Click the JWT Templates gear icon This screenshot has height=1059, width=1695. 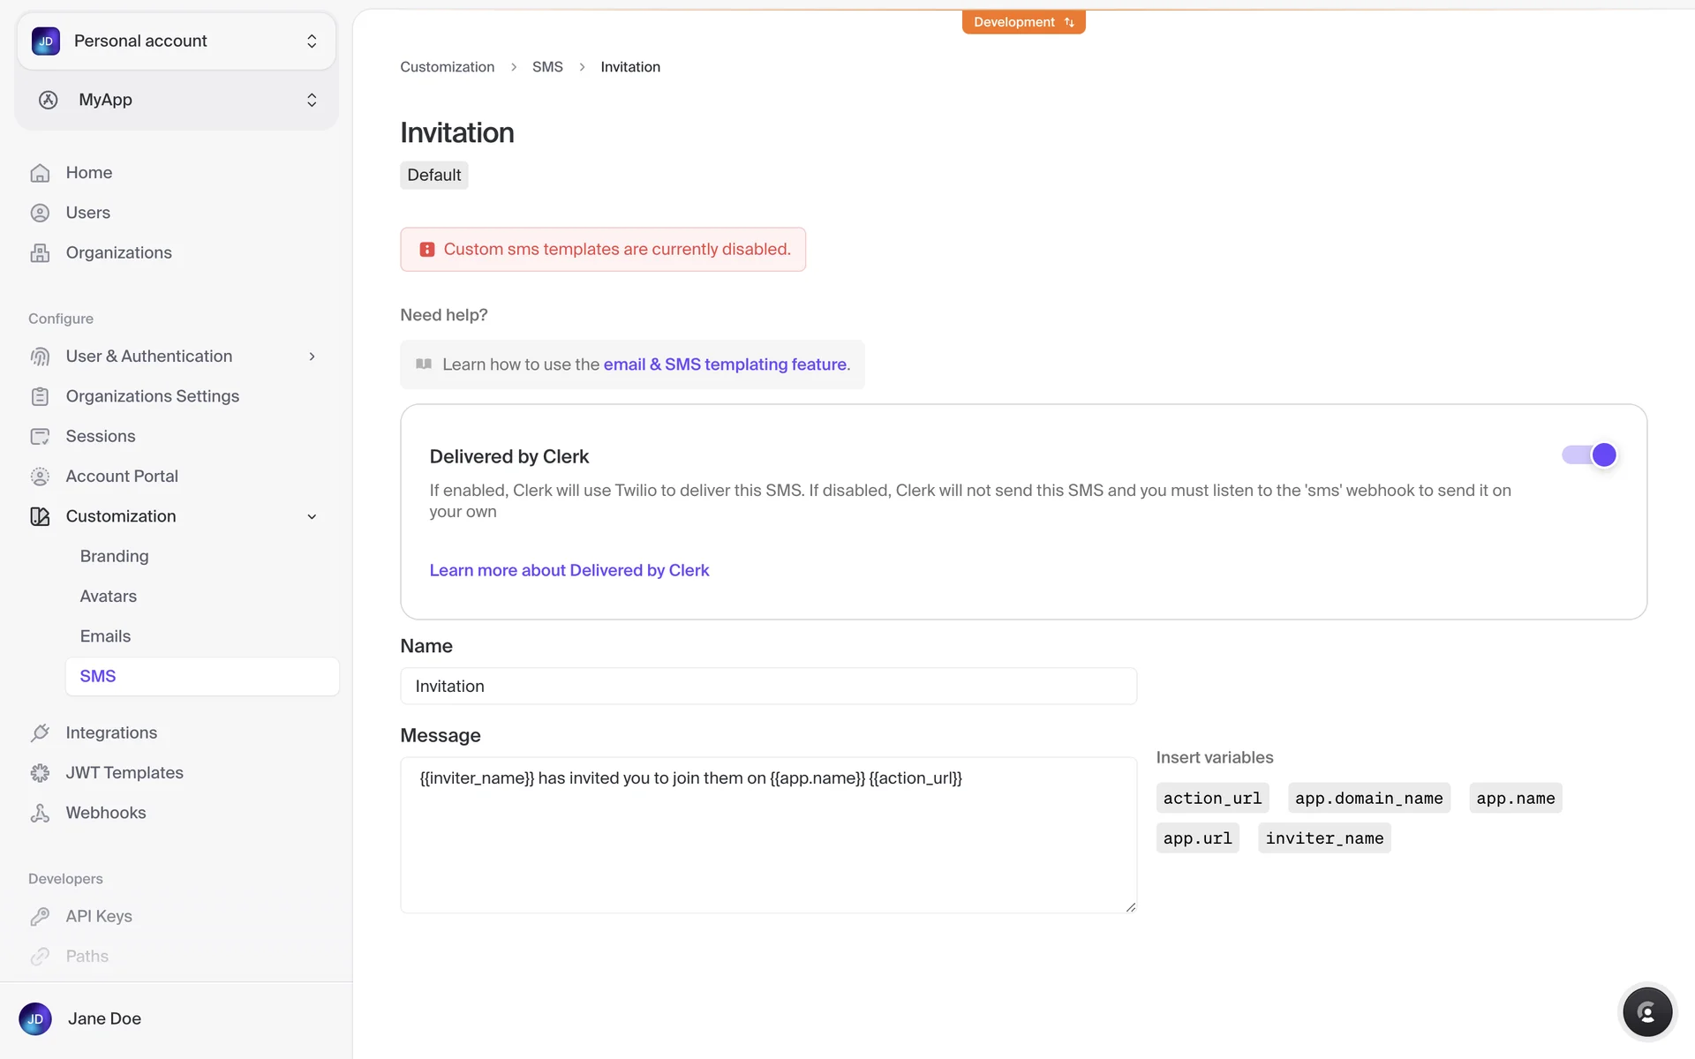40,773
